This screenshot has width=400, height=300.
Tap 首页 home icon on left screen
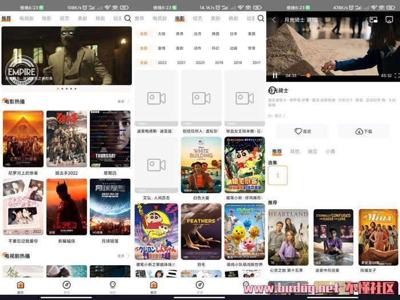coord(21,287)
